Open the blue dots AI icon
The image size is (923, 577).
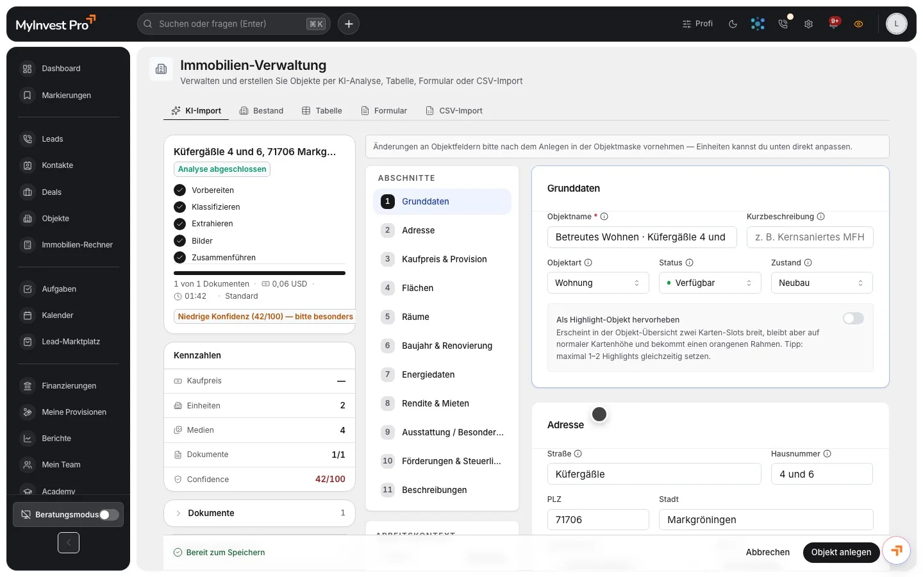click(758, 24)
